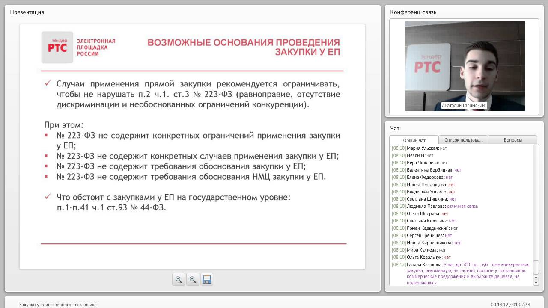The image size is (548, 308).
Task: Select chat message from Ольга Шпорина
Action: (420, 213)
